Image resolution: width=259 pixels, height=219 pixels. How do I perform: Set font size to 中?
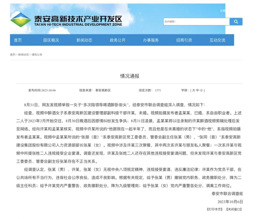197,90
